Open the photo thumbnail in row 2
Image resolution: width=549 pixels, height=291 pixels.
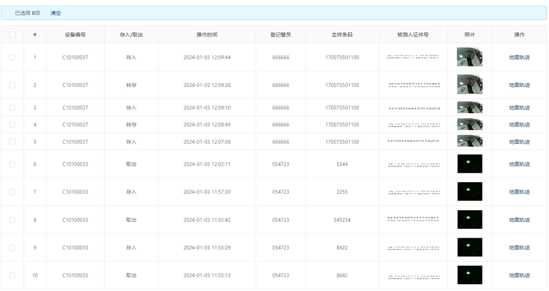click(x=469, y=84)
